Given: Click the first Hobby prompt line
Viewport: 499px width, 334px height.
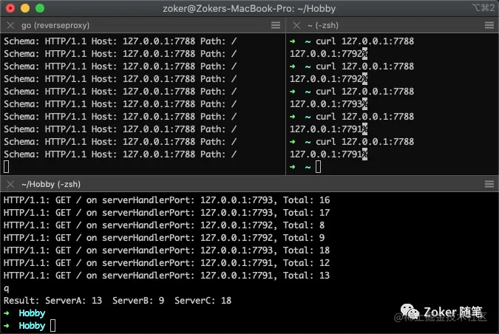Looking at the screenshot, I should pos(24,313).
